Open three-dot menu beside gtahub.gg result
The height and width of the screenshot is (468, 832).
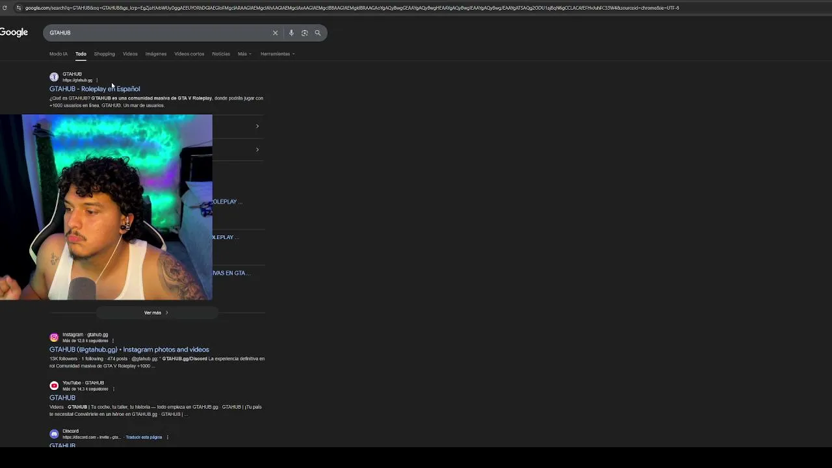click(97, 81)
